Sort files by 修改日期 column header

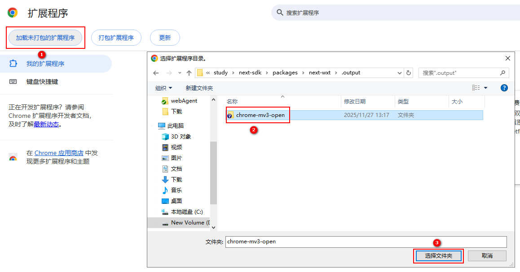pos(355,102)
